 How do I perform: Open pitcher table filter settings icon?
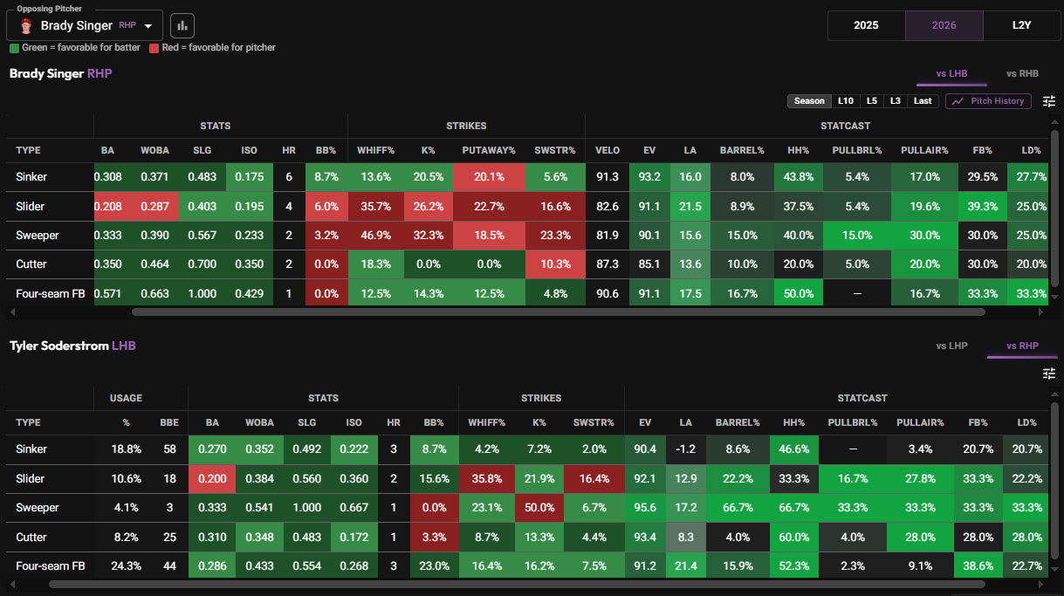[x=1049, y=101]
